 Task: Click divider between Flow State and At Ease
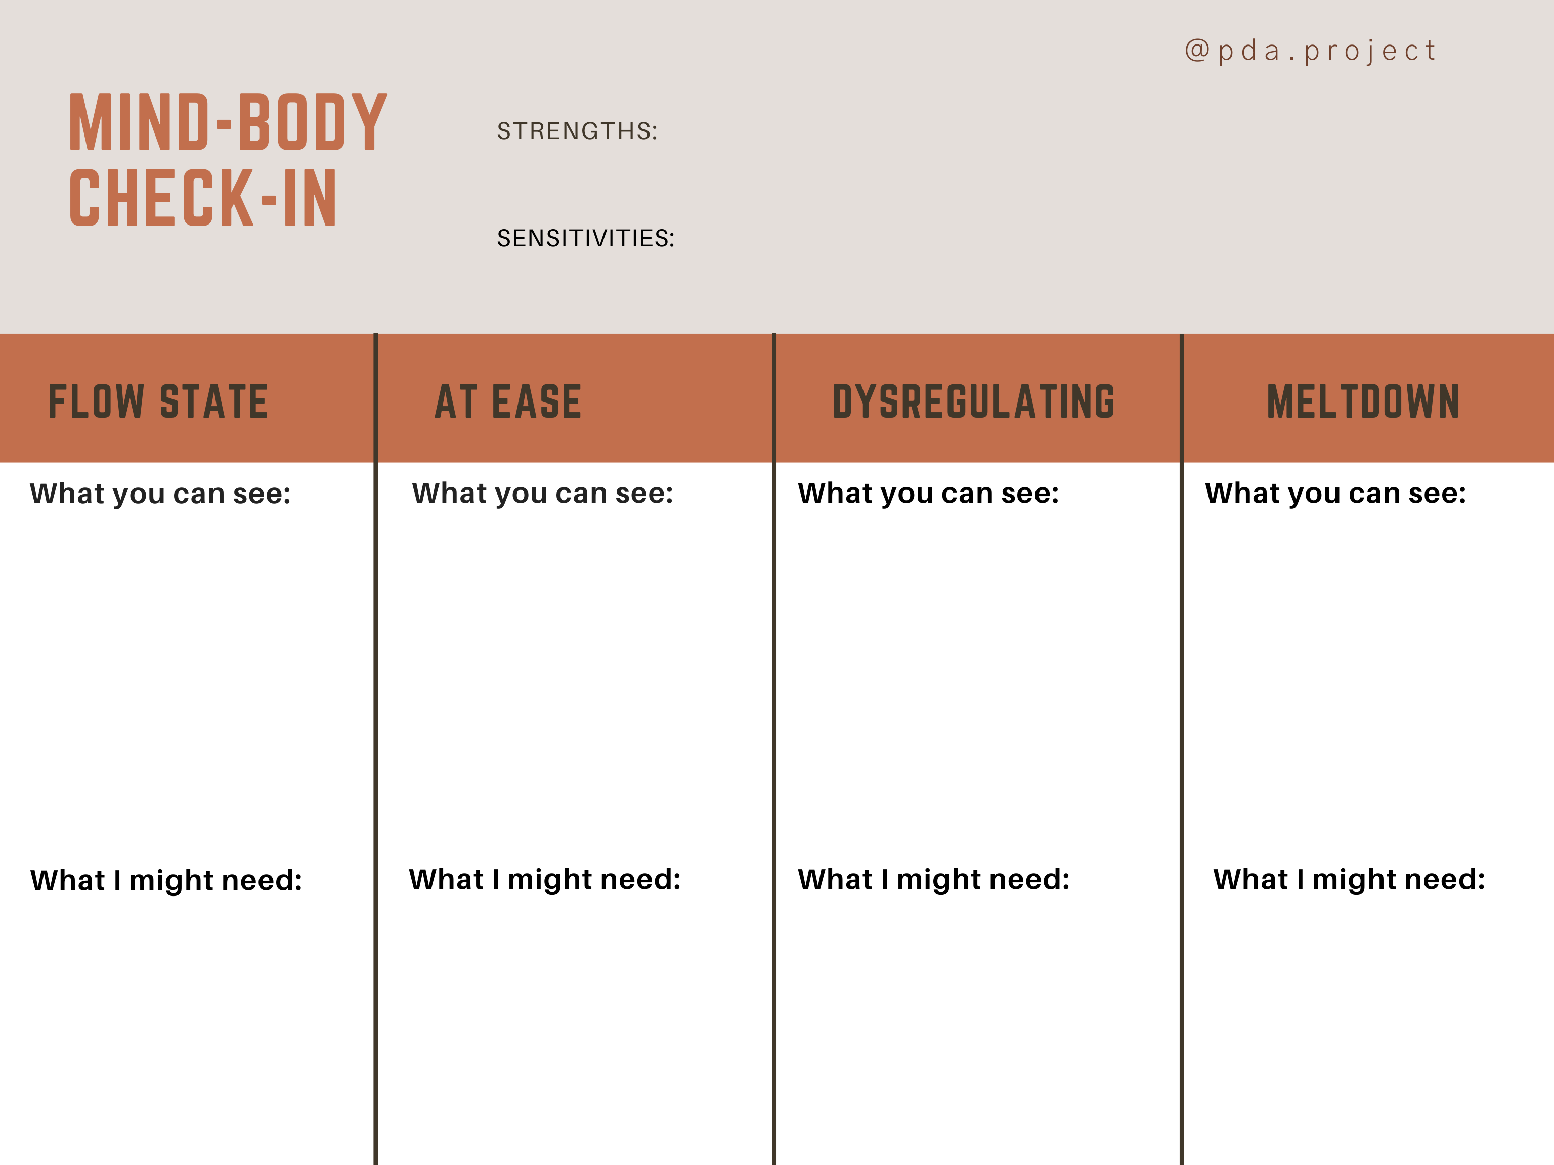pyautogui.click(x=376, y=702)
